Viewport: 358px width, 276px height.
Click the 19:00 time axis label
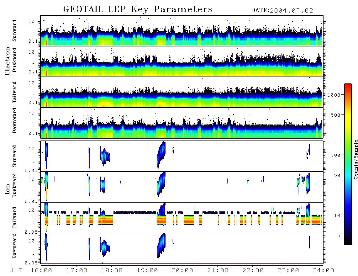pos(147,270)
